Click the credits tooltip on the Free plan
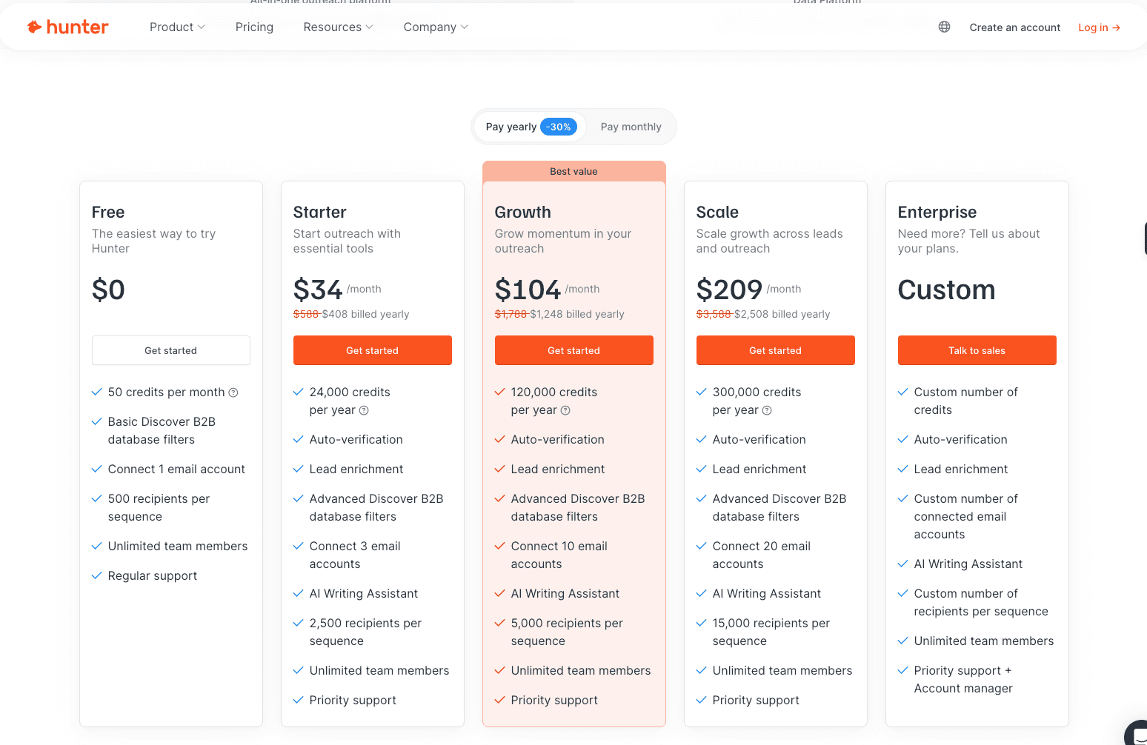This screenshot has width=1147, height=745. point(233,392)
